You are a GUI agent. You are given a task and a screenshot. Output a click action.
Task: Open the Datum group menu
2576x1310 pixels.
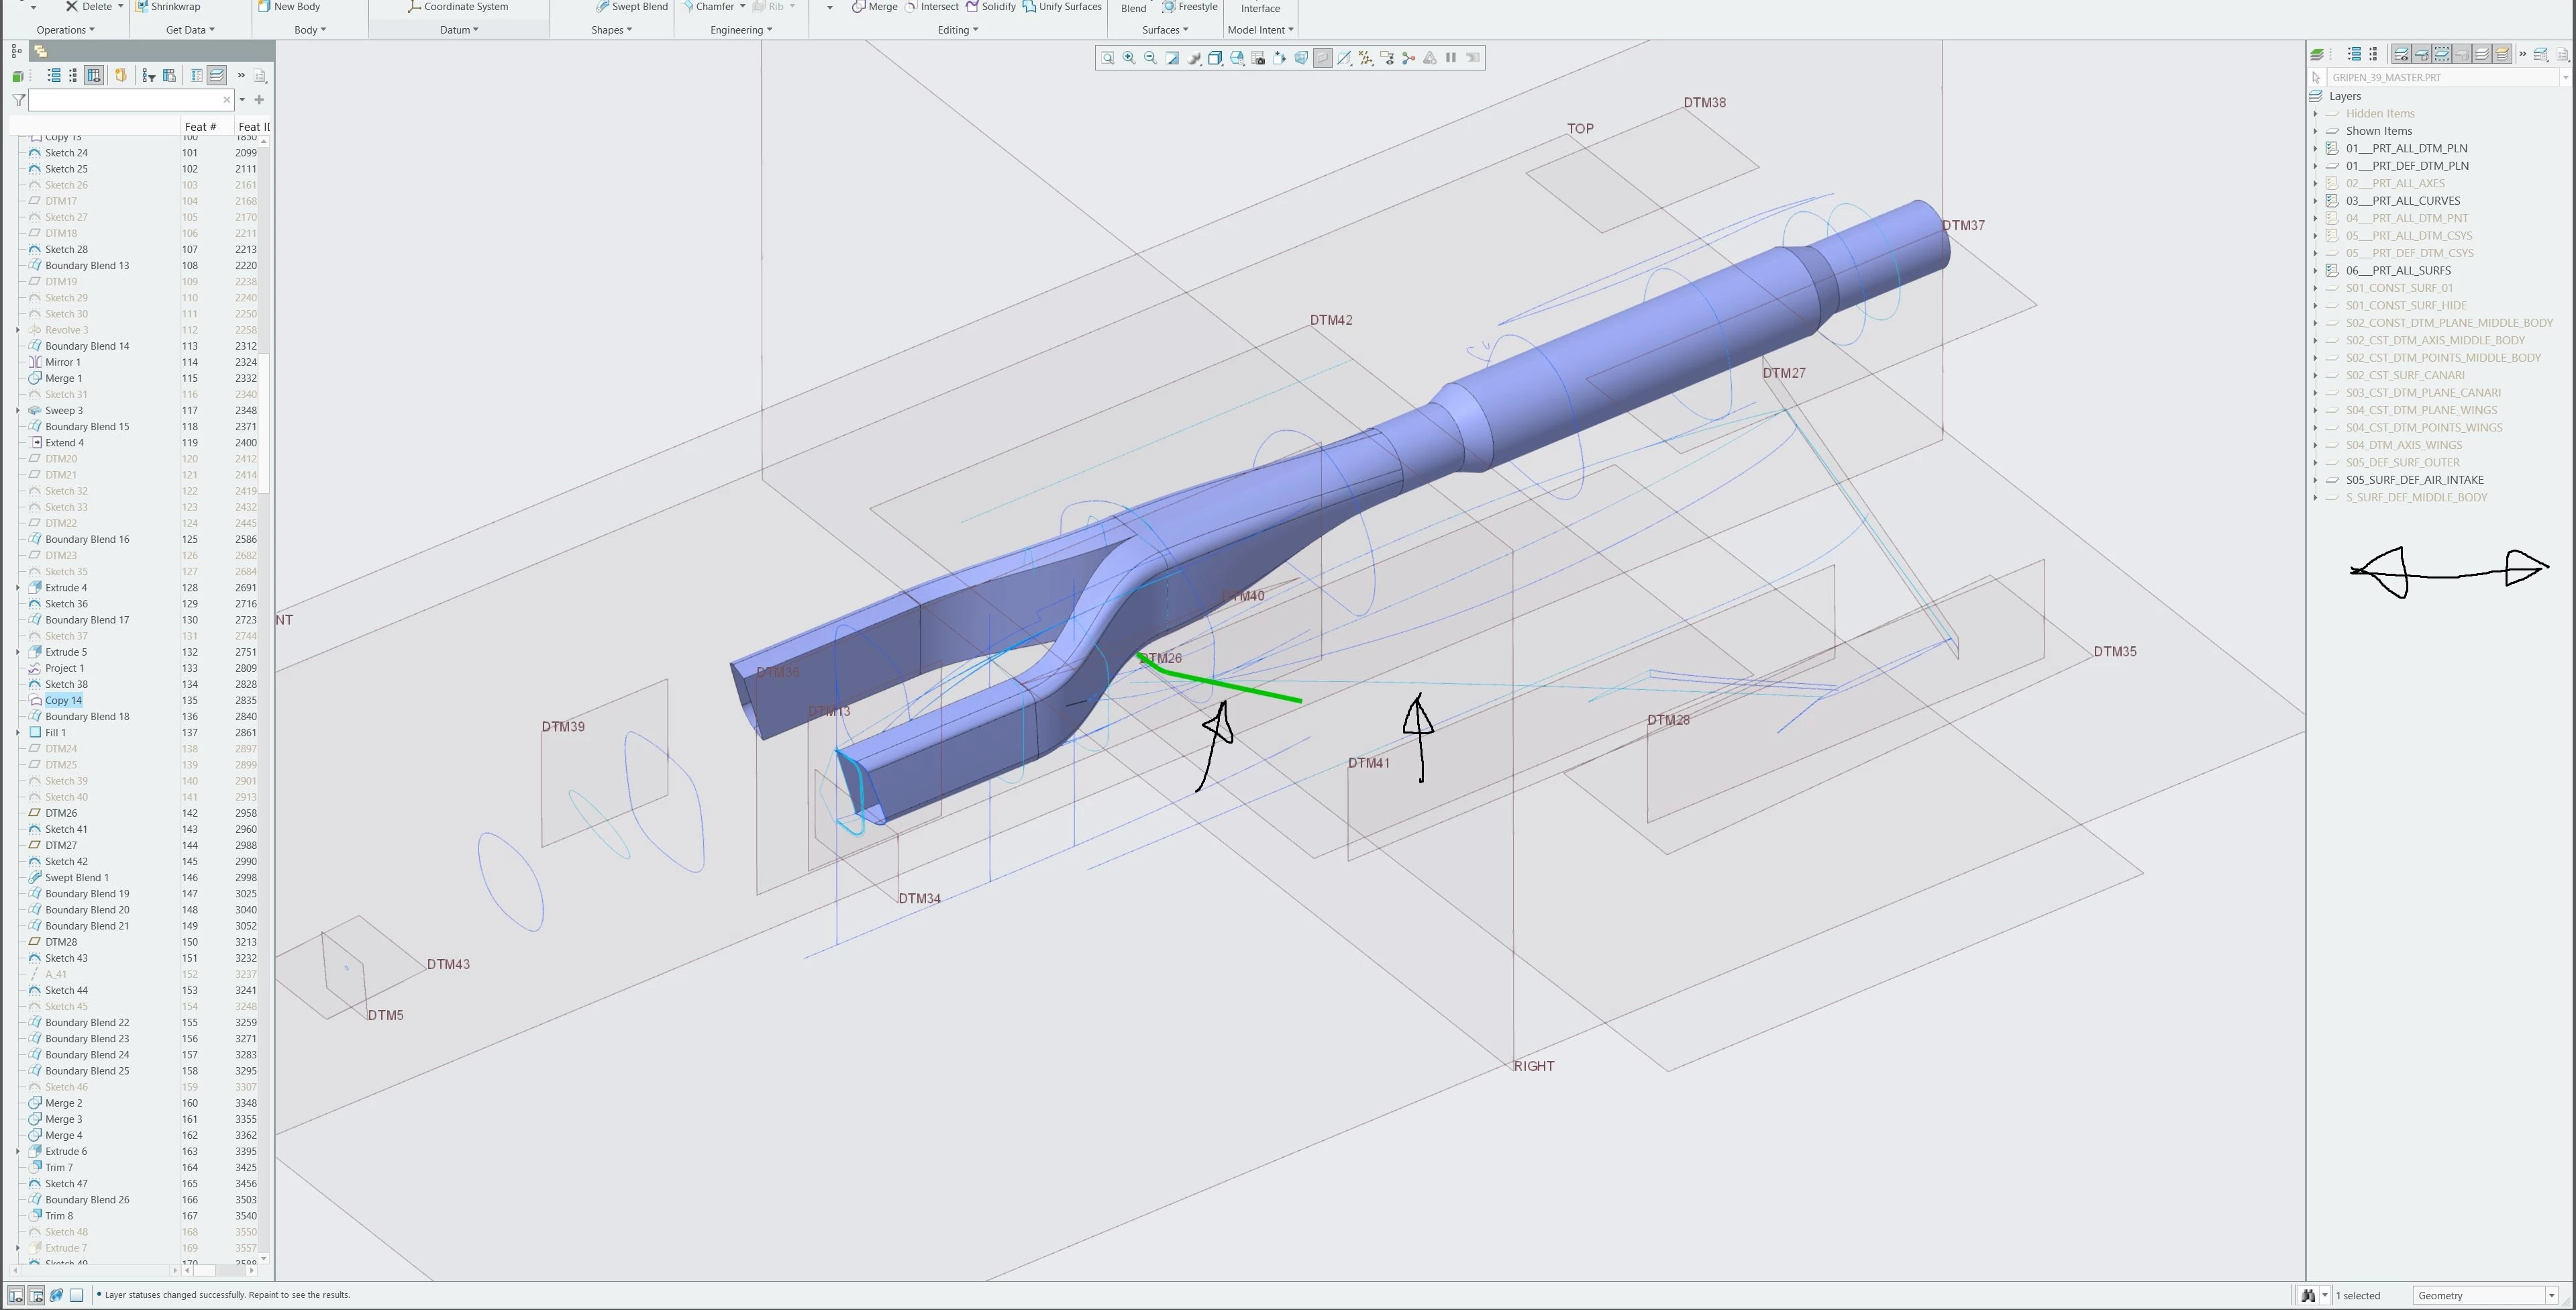[459, 30]
